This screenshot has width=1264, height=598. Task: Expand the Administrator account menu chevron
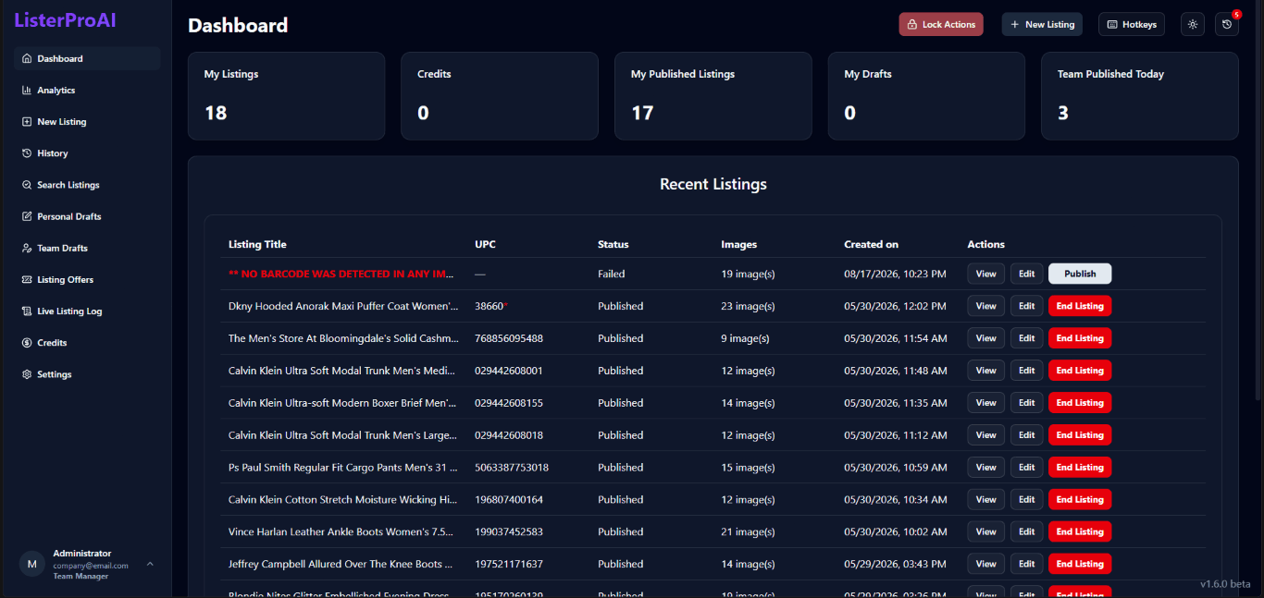tap(150, 564)
